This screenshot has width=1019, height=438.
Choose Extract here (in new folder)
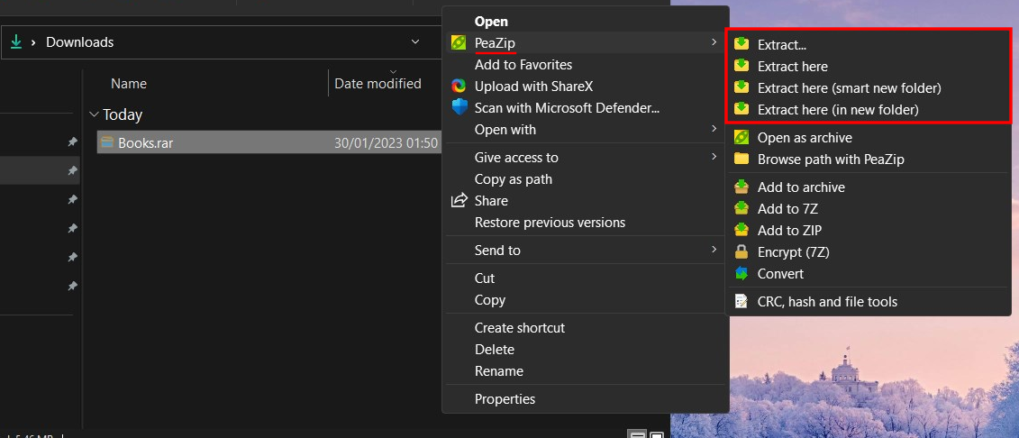pyautogui.click(x=838, y=110)
